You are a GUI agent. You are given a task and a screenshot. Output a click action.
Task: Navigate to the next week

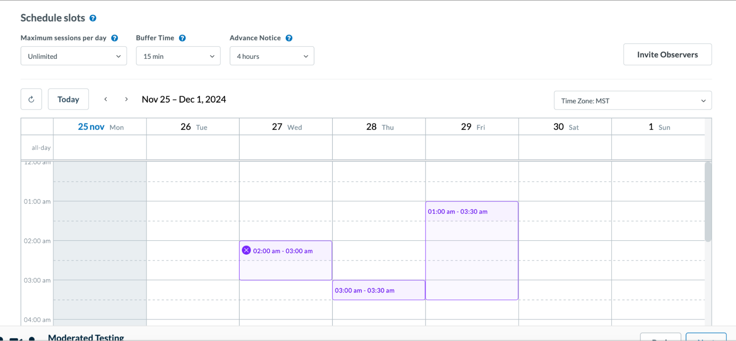pyautogui.click(x=126, y=99)
